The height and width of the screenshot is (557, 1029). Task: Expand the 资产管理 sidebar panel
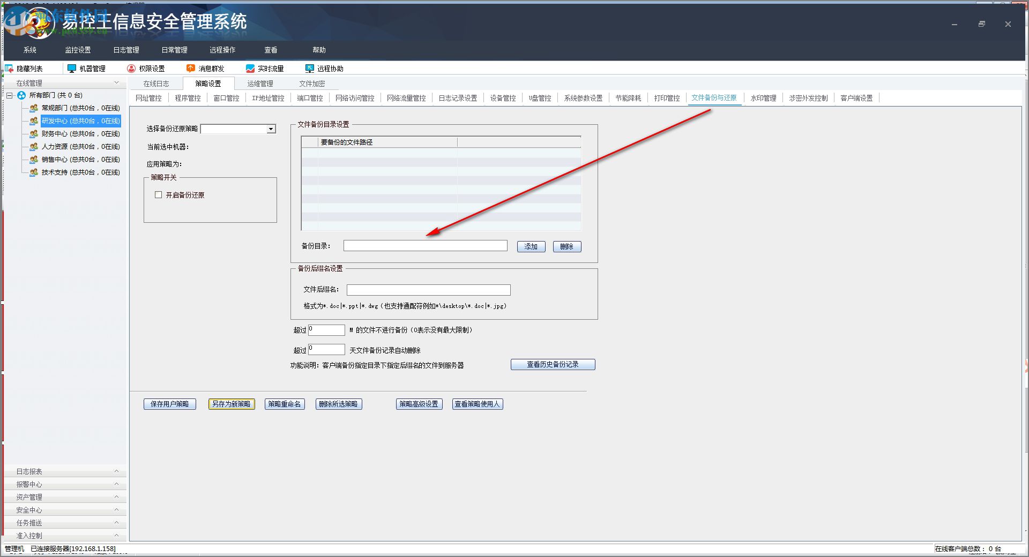pyautogui.click(x=116, y=497)
